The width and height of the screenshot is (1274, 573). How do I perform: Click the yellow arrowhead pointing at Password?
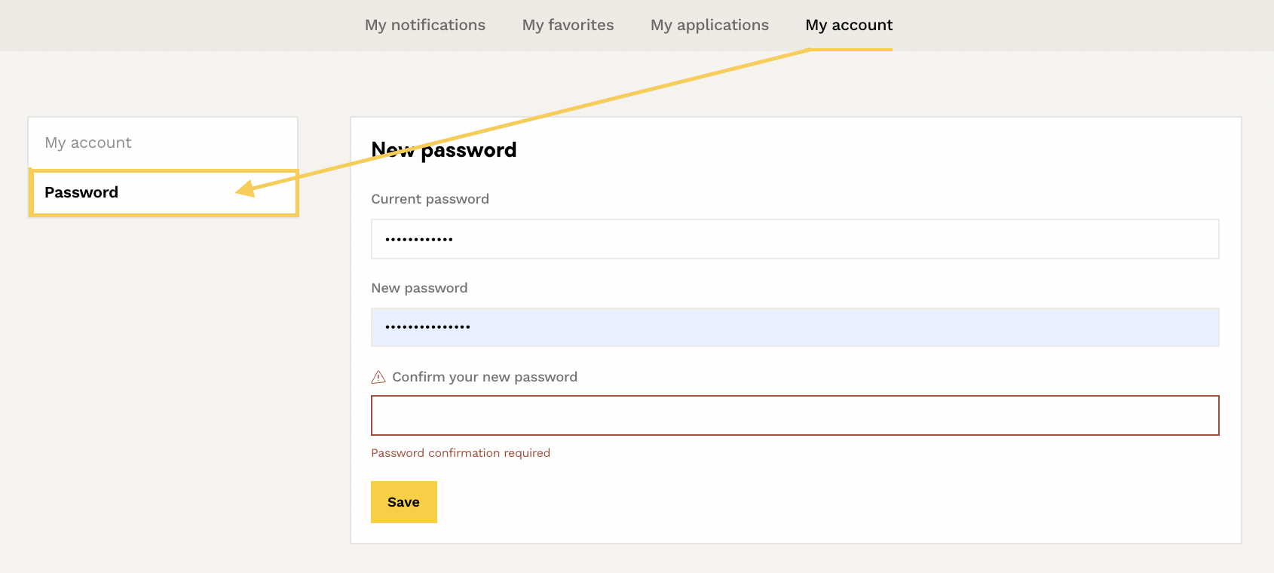click(246, 188)
